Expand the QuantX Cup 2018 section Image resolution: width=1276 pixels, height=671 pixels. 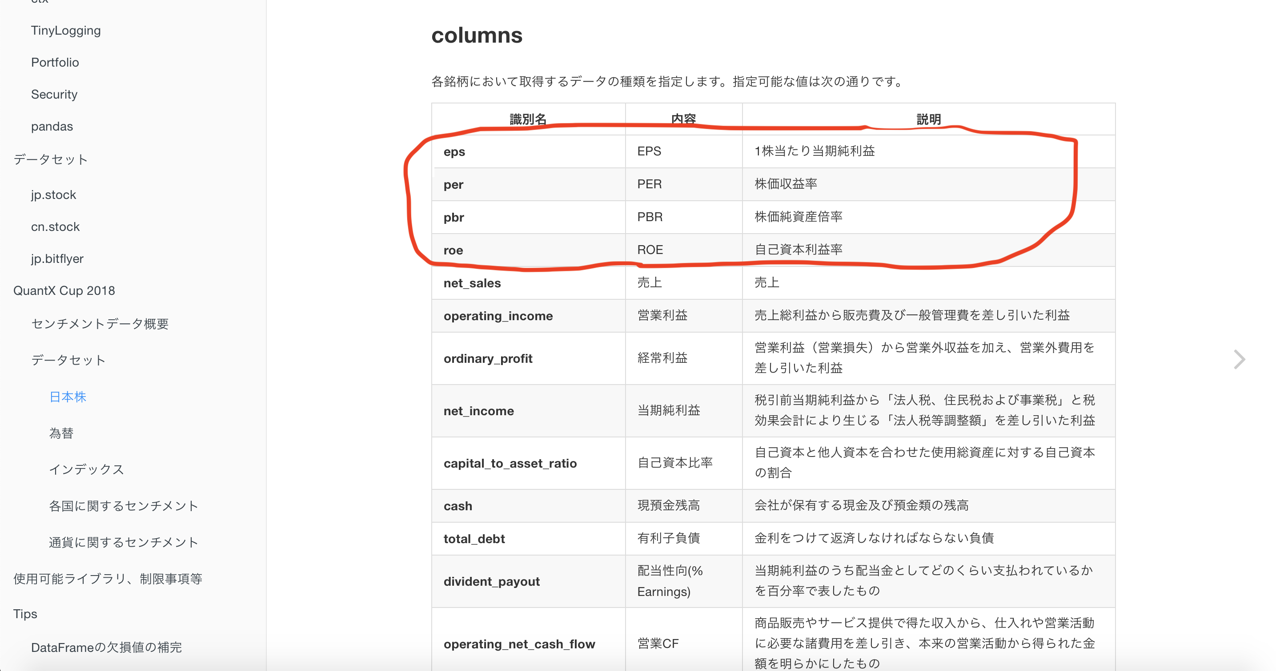pos(65,290)
